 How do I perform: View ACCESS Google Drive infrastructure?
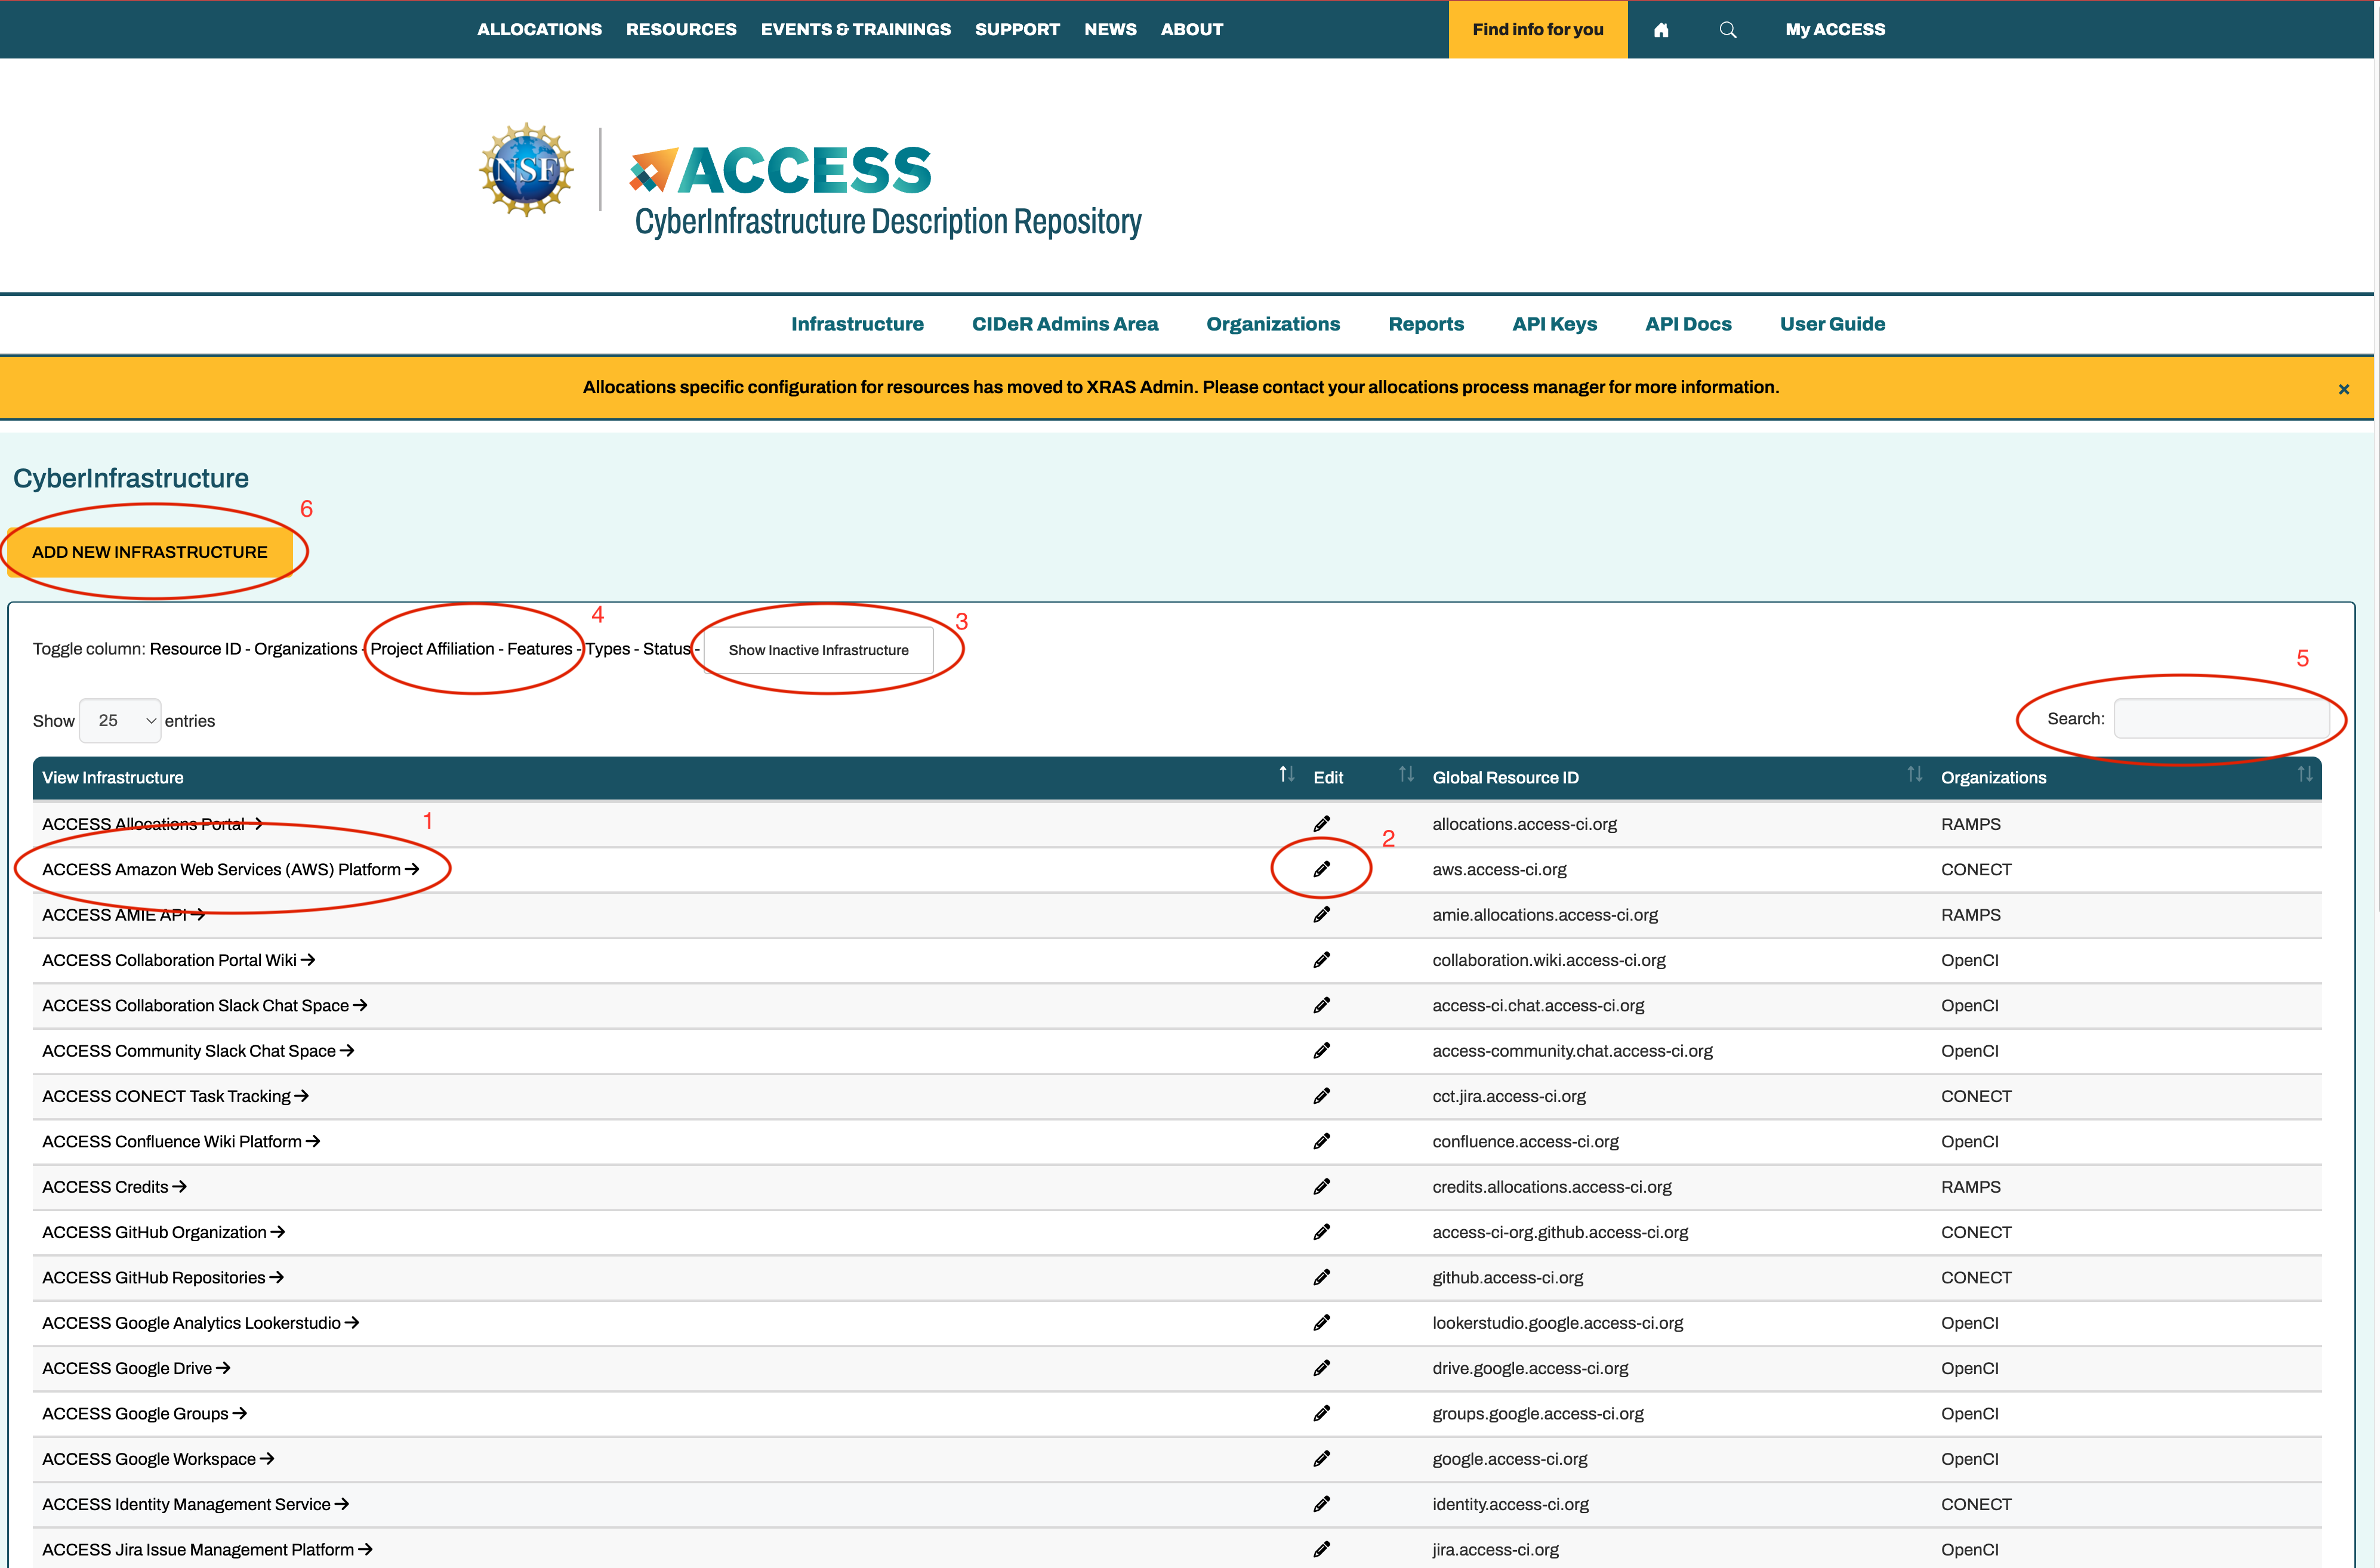tap(136, 1368)
